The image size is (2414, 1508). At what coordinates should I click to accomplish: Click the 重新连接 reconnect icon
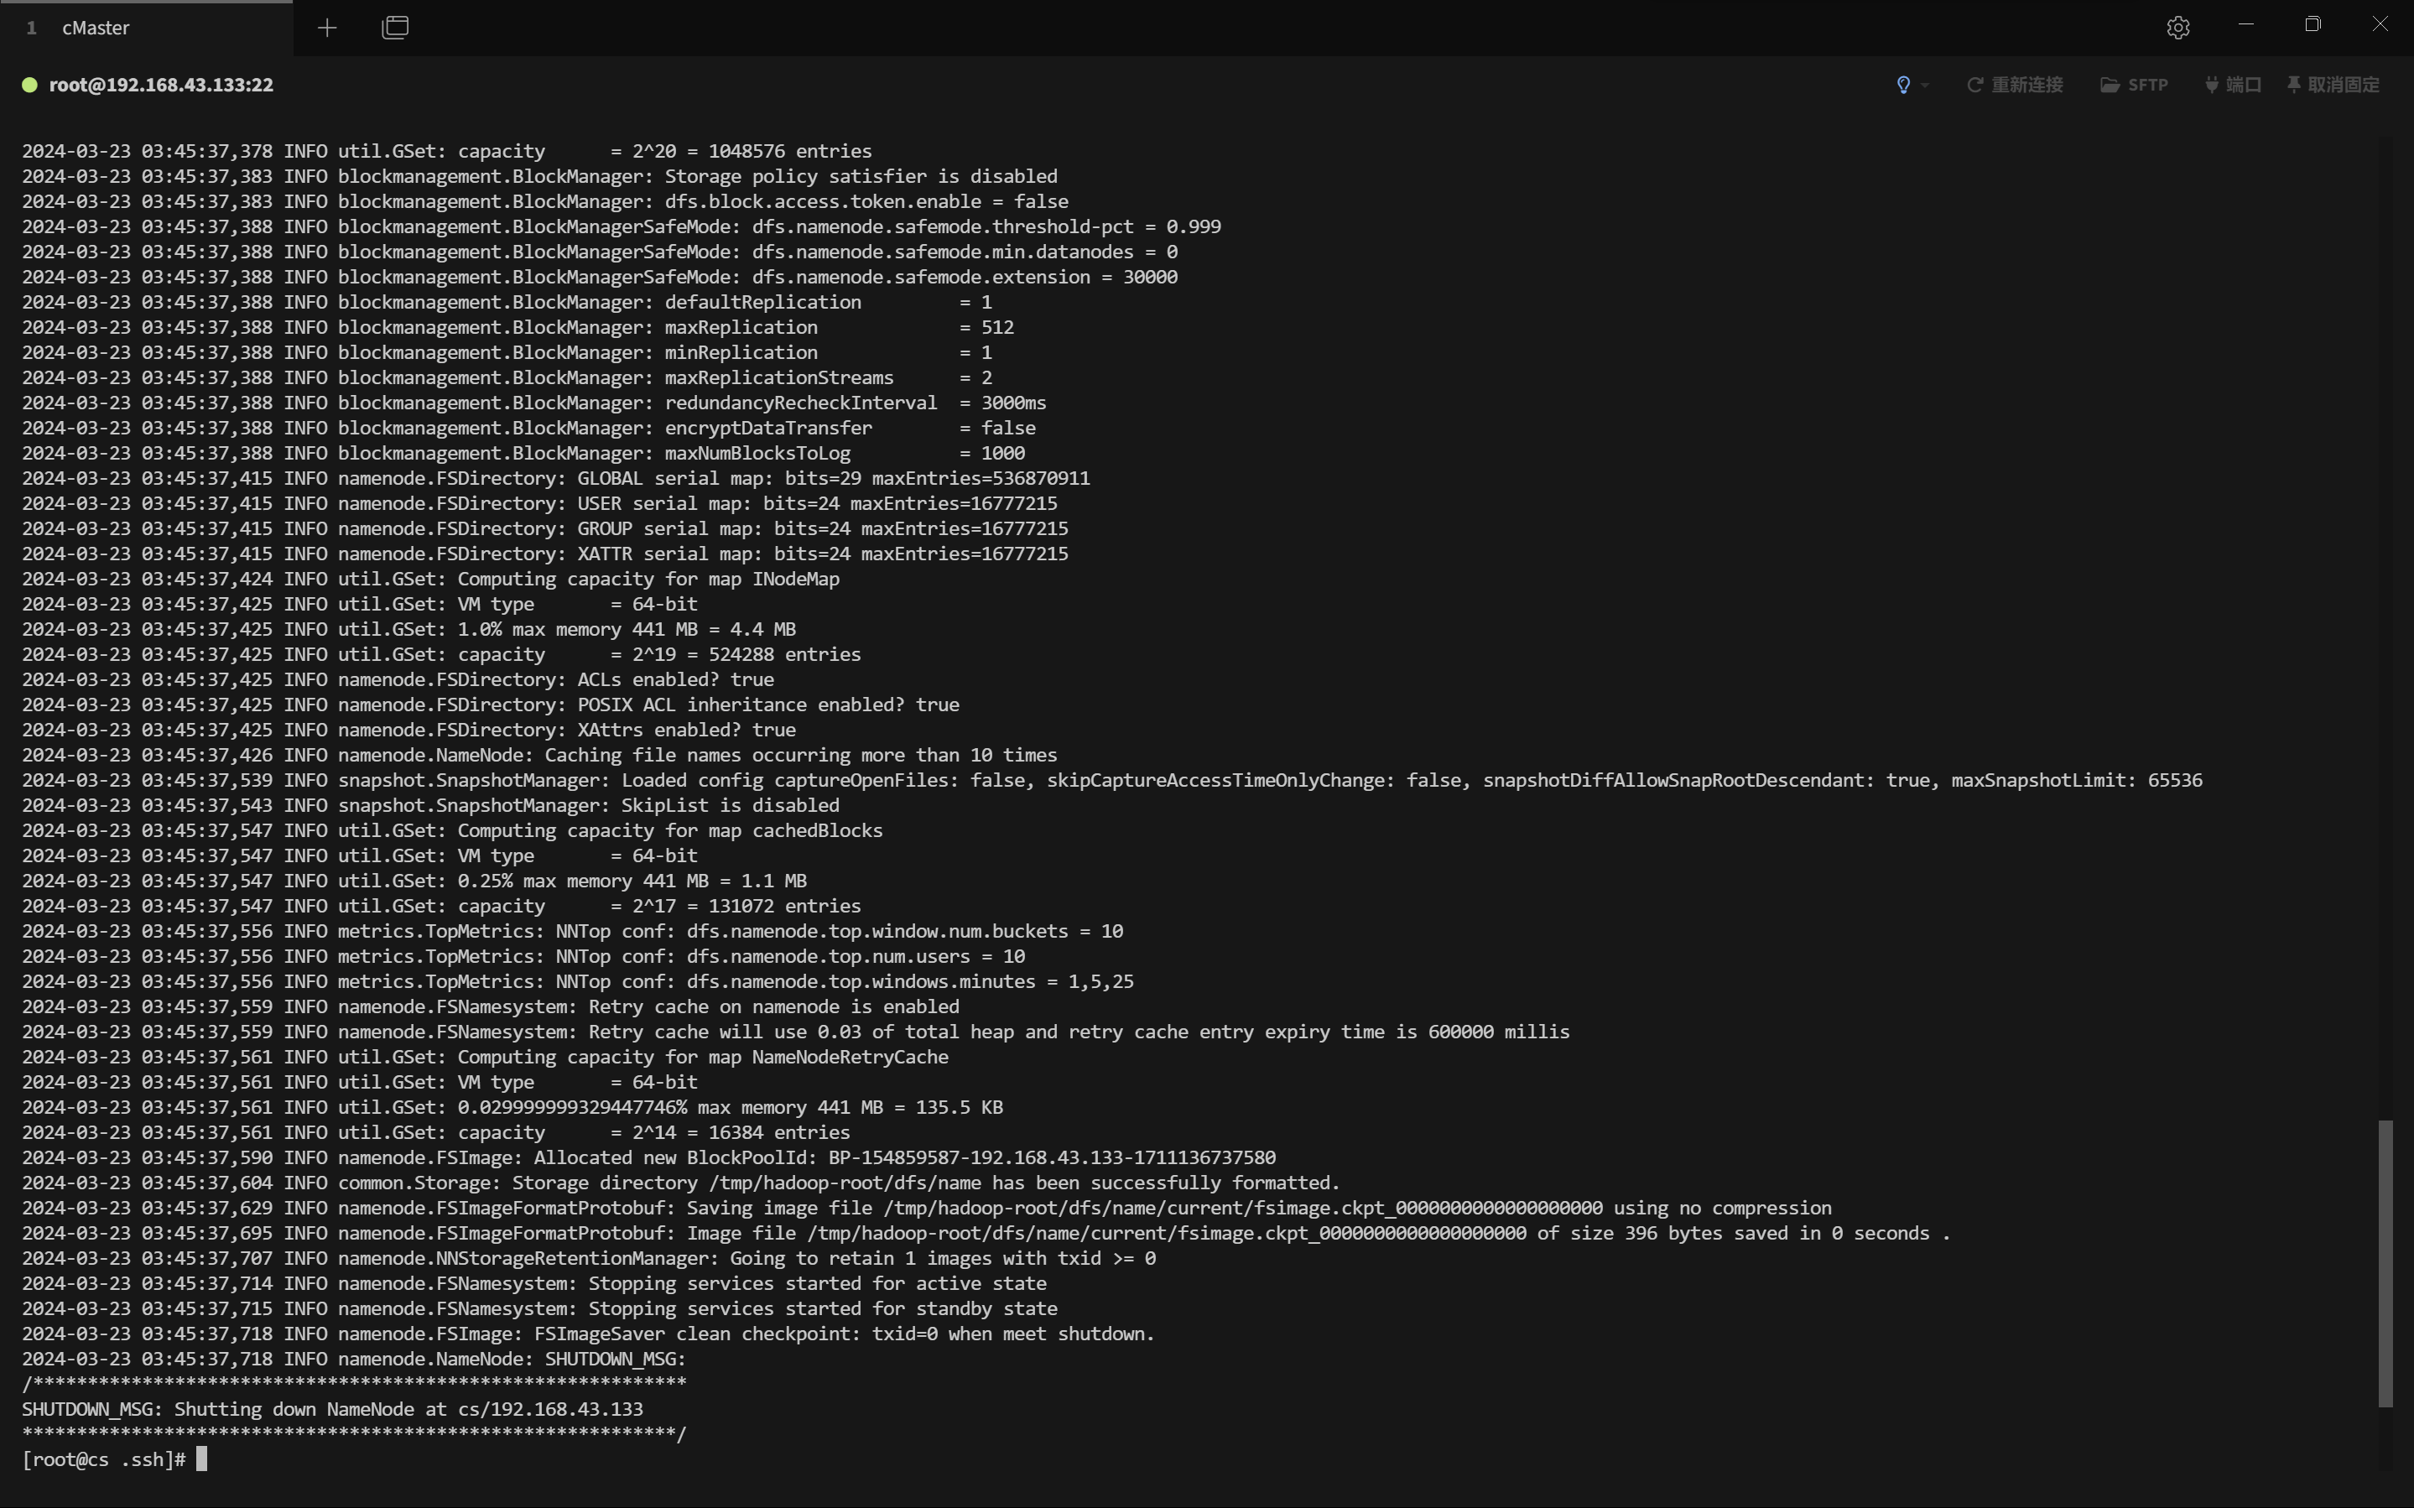click(x=1974, y=85)
